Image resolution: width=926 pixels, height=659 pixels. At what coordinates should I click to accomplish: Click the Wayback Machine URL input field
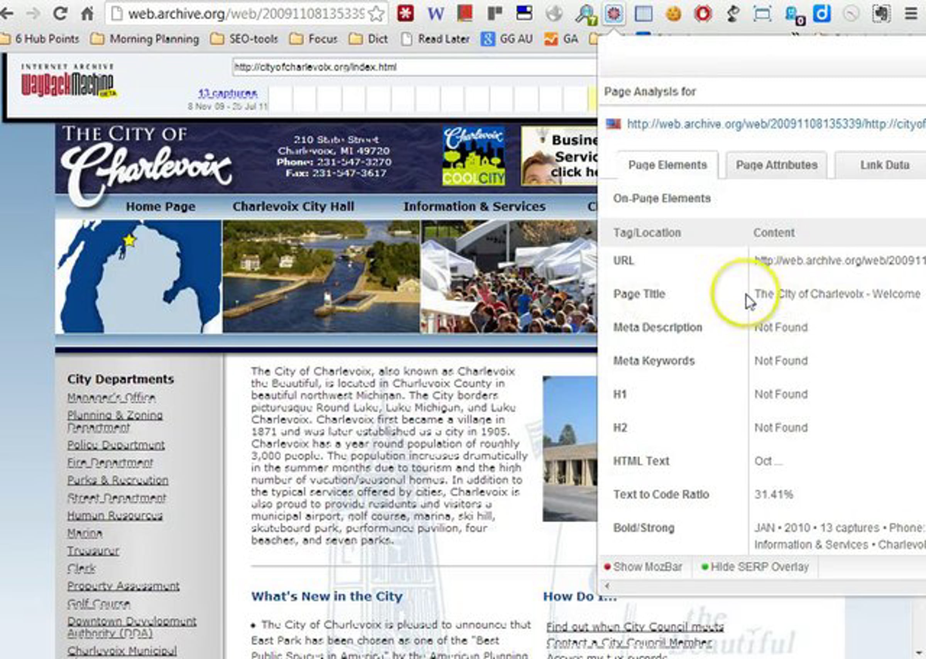(414, 67)
